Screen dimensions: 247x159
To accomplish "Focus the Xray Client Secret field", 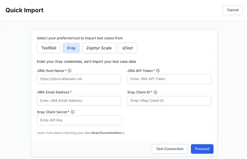I will click(80, 120).
